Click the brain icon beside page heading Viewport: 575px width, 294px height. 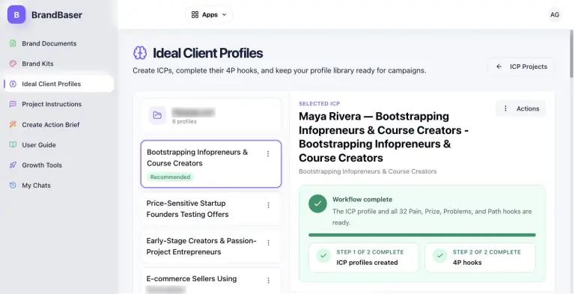[x=140, y=53]
